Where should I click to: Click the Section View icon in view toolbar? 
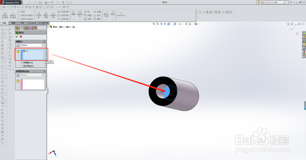pos(165,24)
